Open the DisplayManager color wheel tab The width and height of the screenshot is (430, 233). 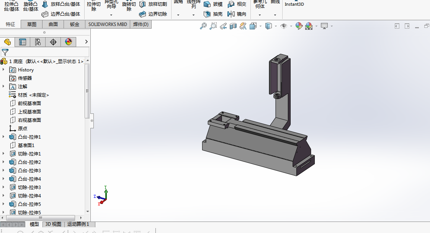pos(69,42)
